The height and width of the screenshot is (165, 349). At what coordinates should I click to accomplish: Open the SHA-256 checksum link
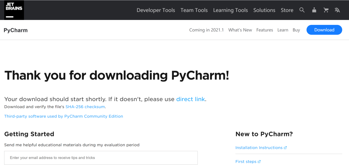coord(85,107)
